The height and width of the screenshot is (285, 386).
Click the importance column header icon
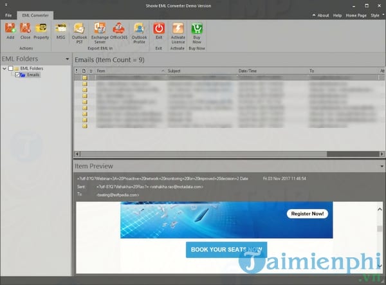point(77,71)
